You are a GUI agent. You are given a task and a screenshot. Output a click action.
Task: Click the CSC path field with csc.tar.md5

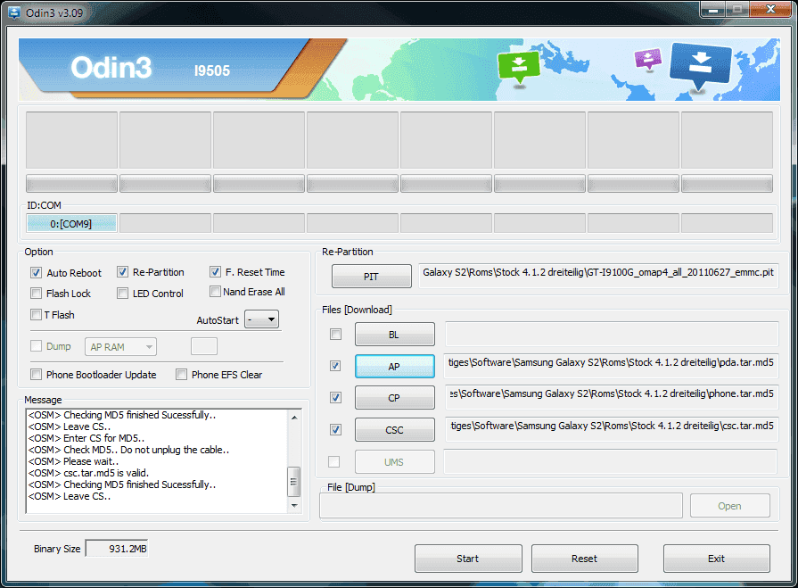[x=612, y=429]
